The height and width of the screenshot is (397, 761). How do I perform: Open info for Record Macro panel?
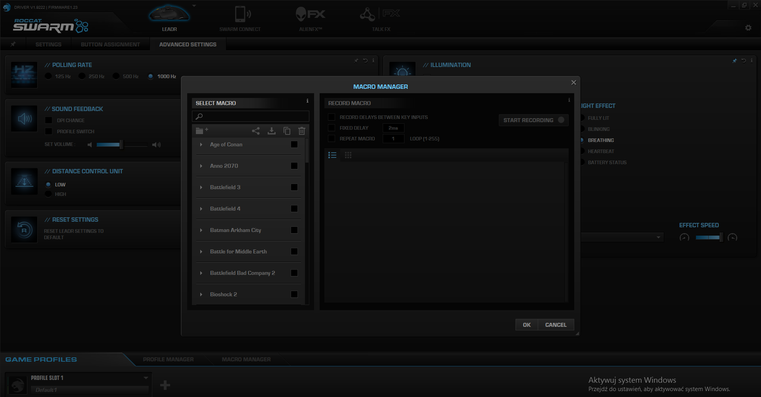[569, 100]
